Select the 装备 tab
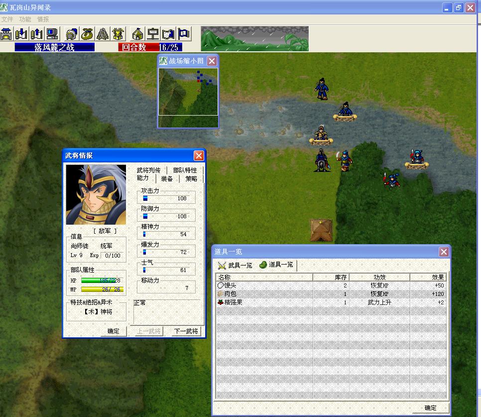The height and width of the screenshot is (417, 481). coord(167,178)
